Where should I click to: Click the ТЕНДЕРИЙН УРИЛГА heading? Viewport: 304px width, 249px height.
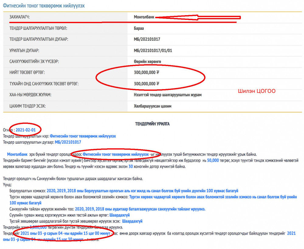pos(152,124)
